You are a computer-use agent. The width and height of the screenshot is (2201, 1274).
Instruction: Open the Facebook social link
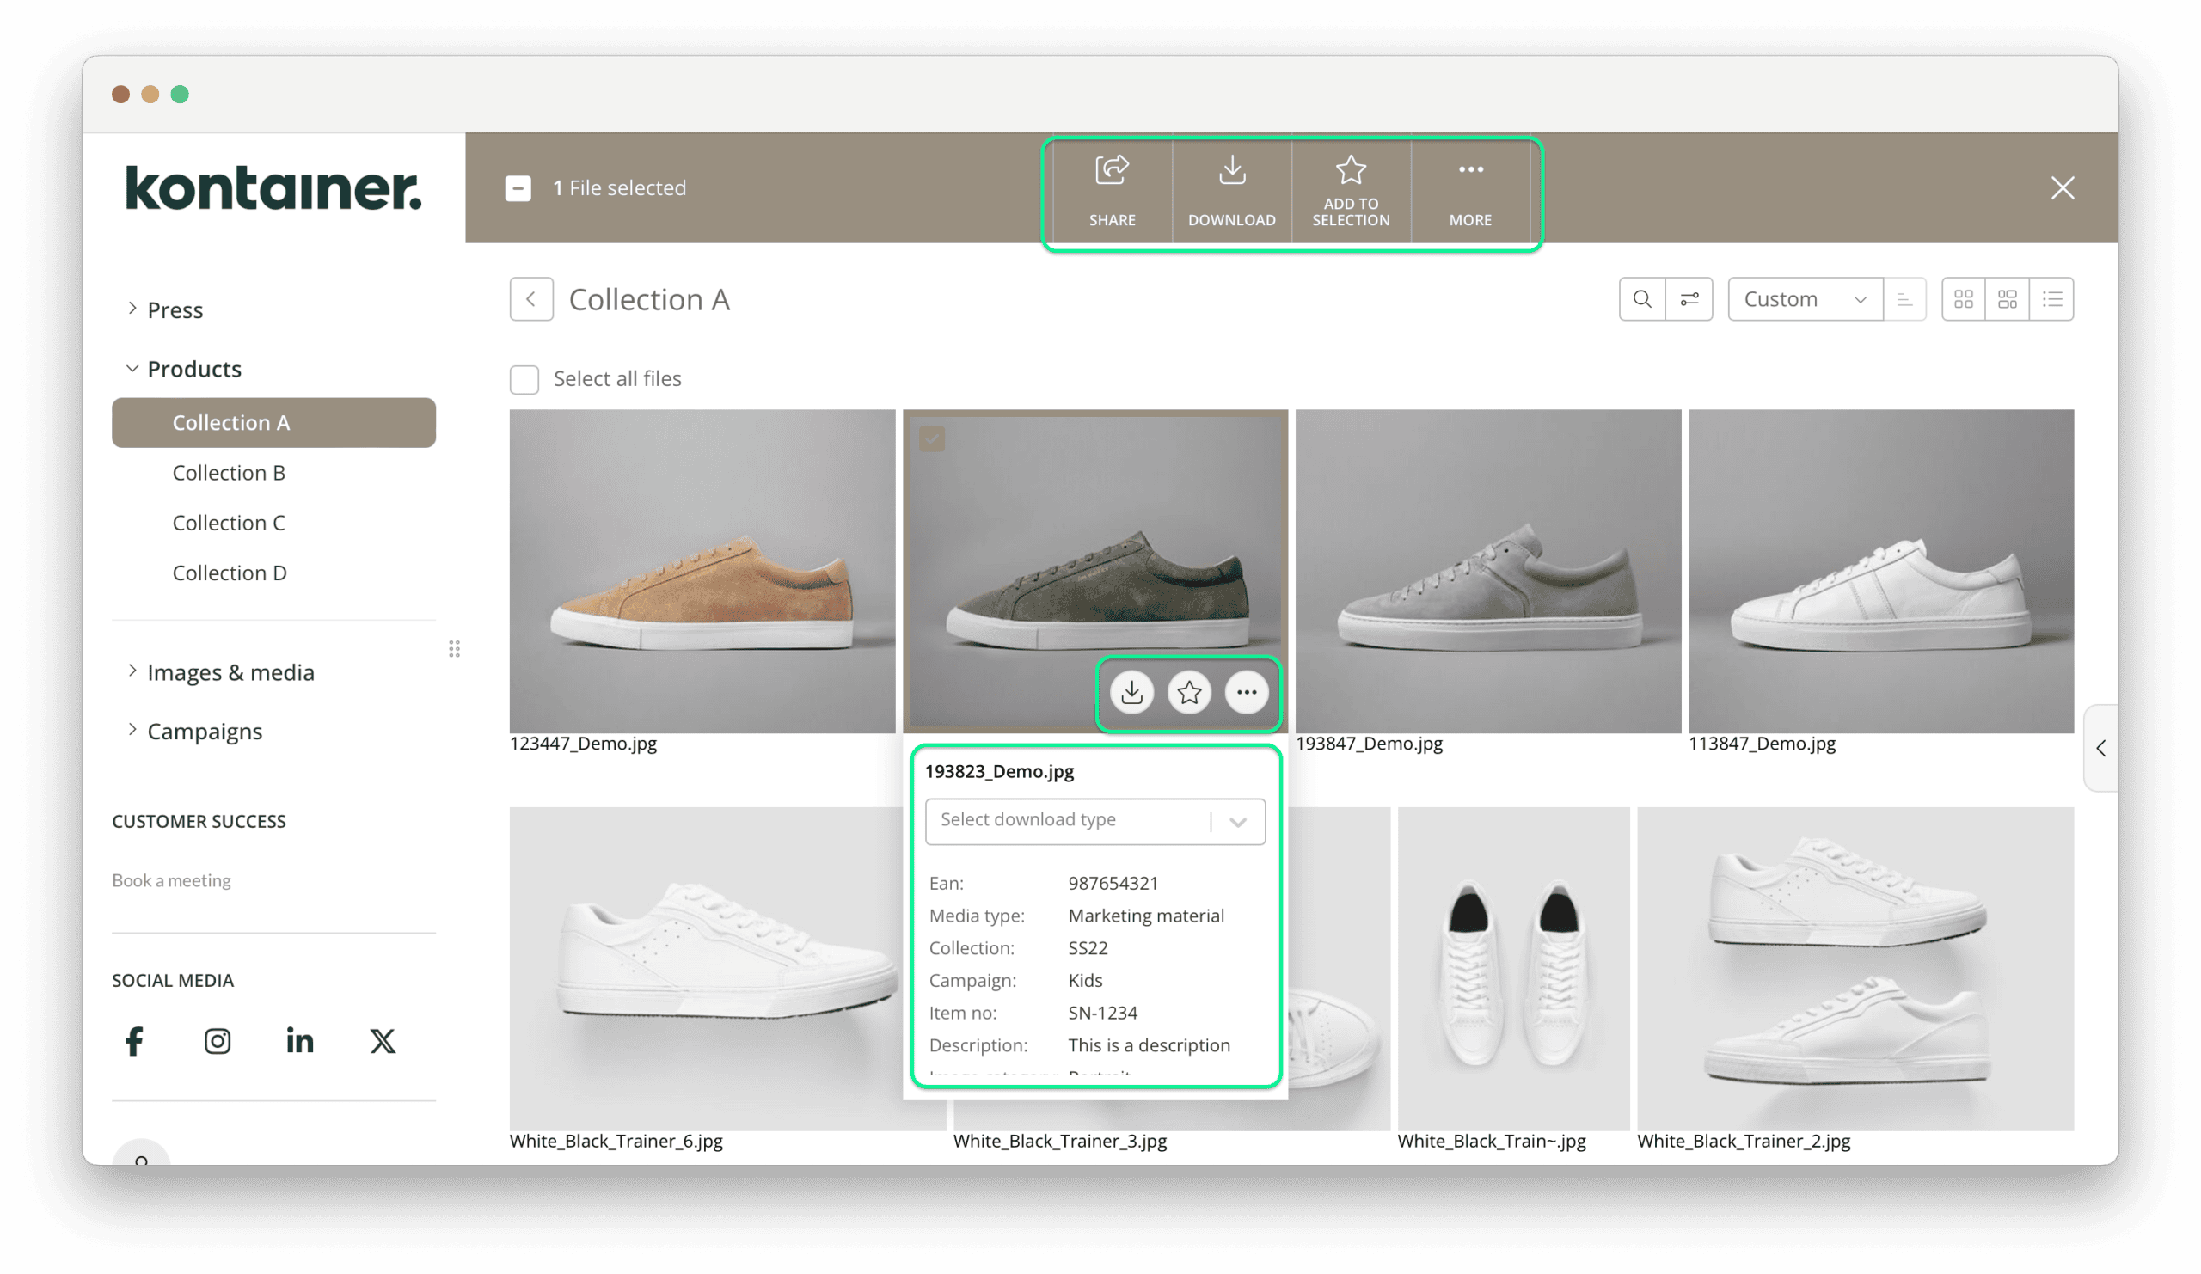[x=134, y=1041]
